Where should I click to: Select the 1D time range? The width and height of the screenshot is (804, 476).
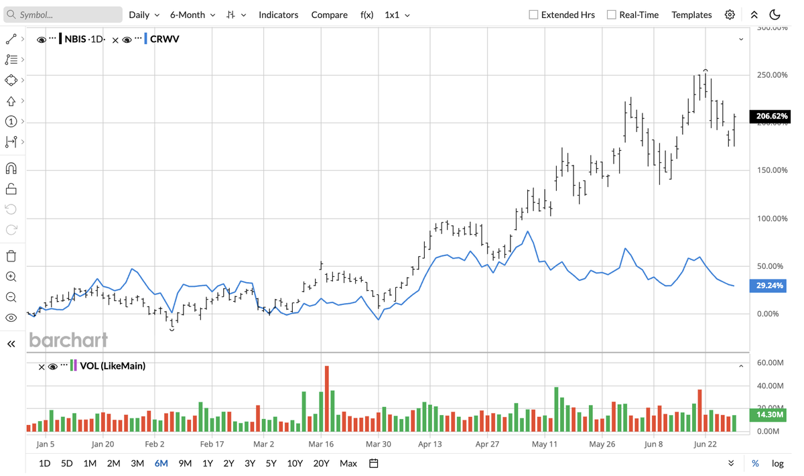[44, 463]
